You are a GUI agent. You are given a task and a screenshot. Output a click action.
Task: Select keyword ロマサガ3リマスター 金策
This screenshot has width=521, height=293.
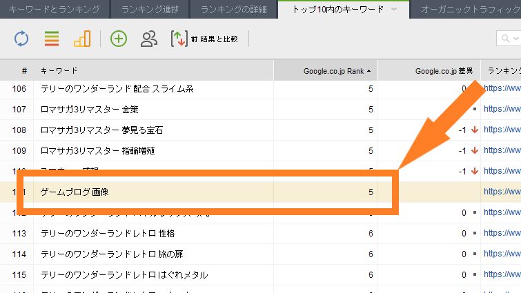[x=90, y=110]
